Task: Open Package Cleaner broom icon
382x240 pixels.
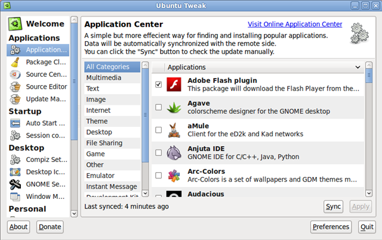Action: (15, 62)
